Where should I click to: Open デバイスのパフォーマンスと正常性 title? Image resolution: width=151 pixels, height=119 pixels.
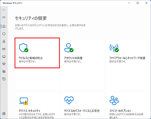click(82, 111)
